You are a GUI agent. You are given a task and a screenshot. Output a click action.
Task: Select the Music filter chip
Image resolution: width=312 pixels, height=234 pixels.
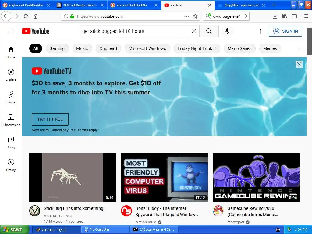(82, 48)
